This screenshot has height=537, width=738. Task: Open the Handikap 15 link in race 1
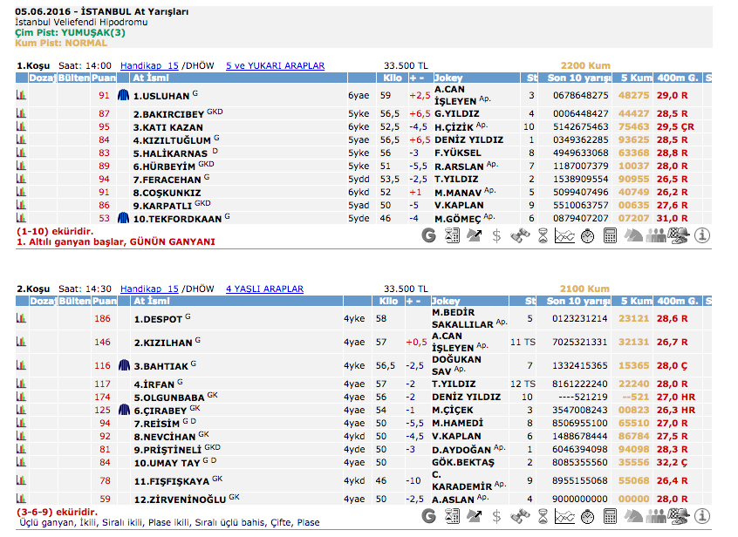click(149, 65)
